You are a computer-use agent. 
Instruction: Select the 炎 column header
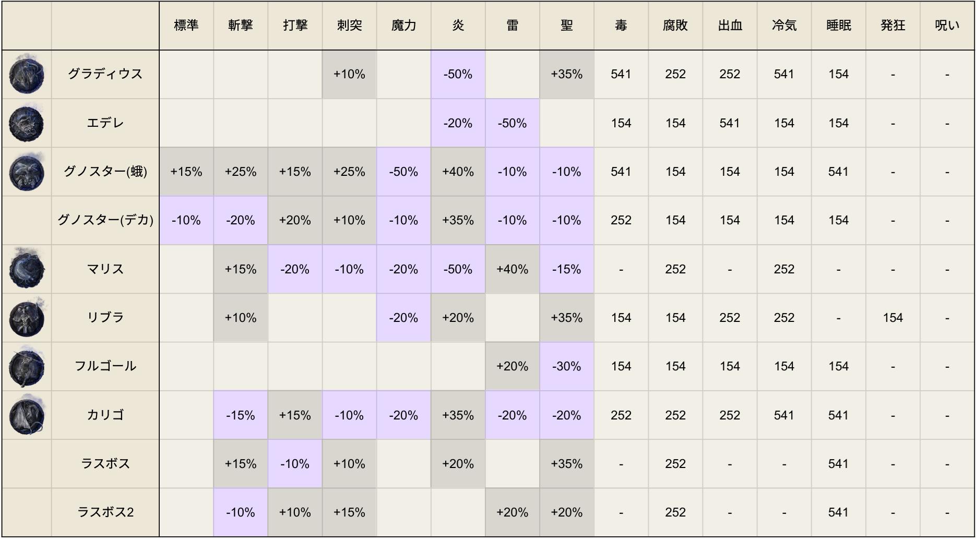pyautogui.click(x=458, y=26)
